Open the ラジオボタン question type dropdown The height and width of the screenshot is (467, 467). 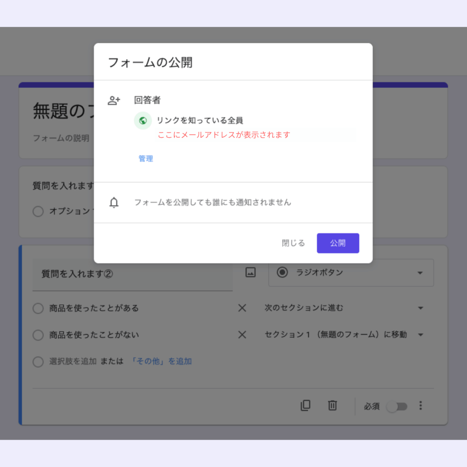(351, 273)
